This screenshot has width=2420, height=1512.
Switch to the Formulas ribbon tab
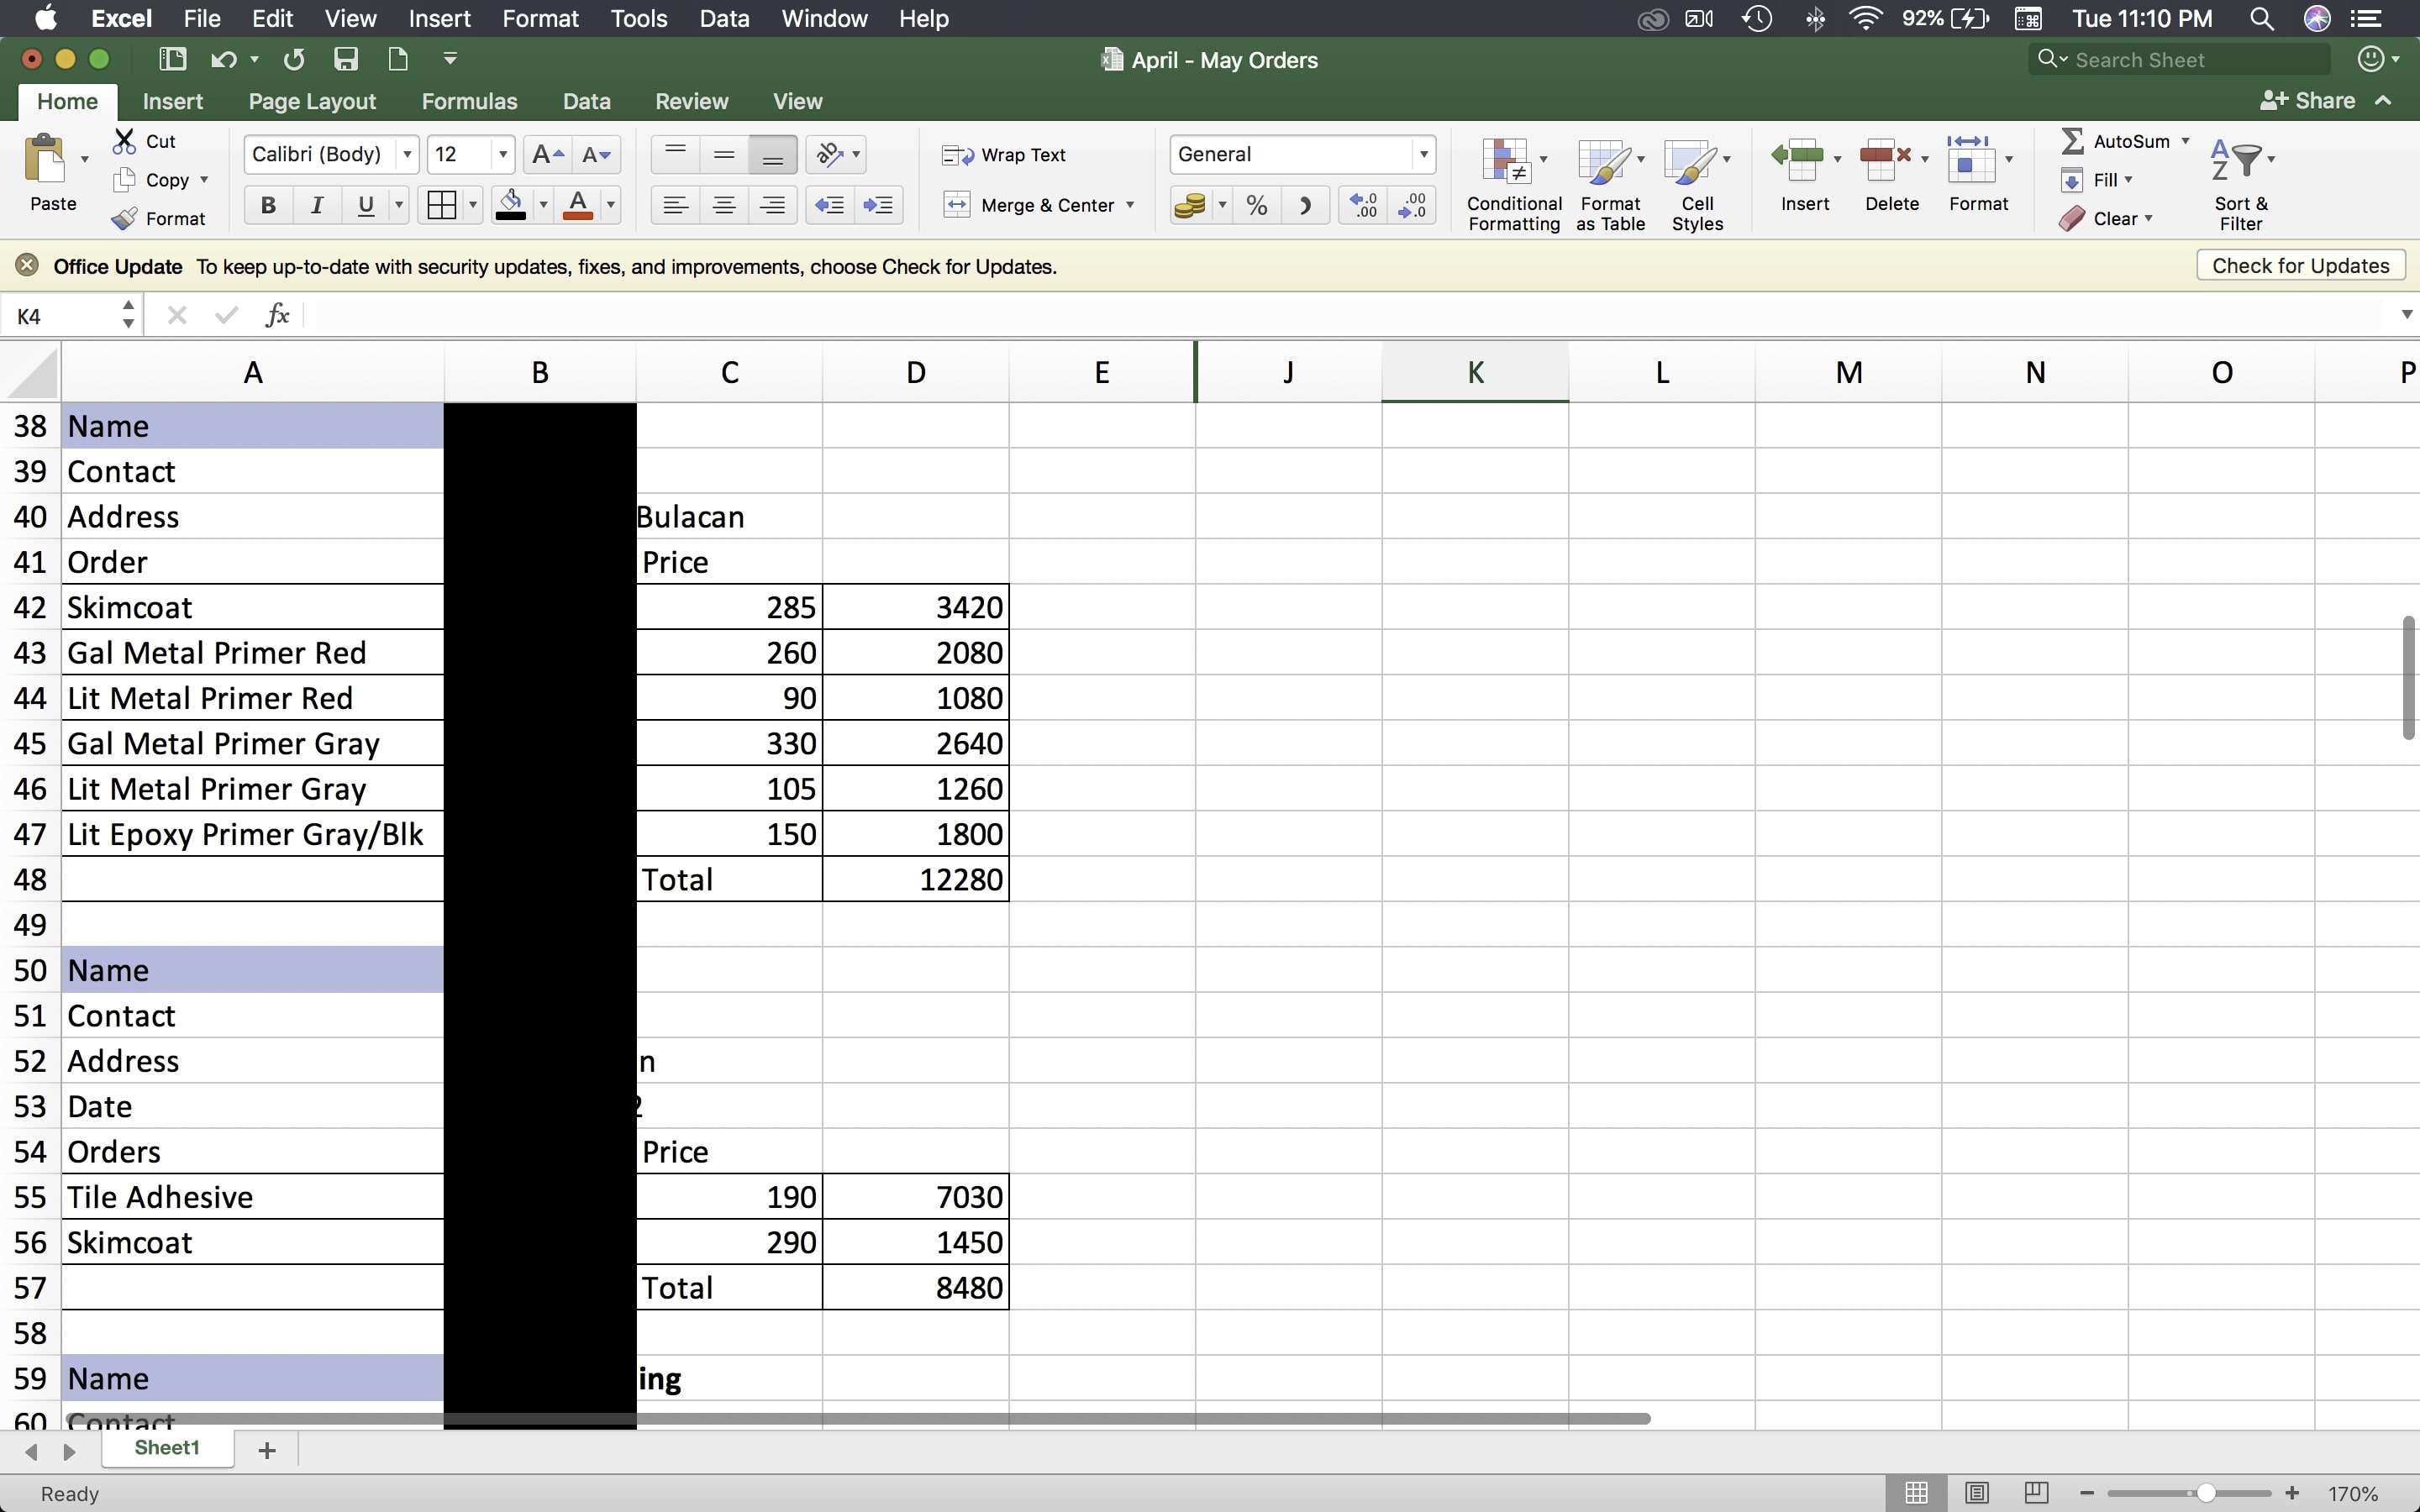tap(469, 101)
